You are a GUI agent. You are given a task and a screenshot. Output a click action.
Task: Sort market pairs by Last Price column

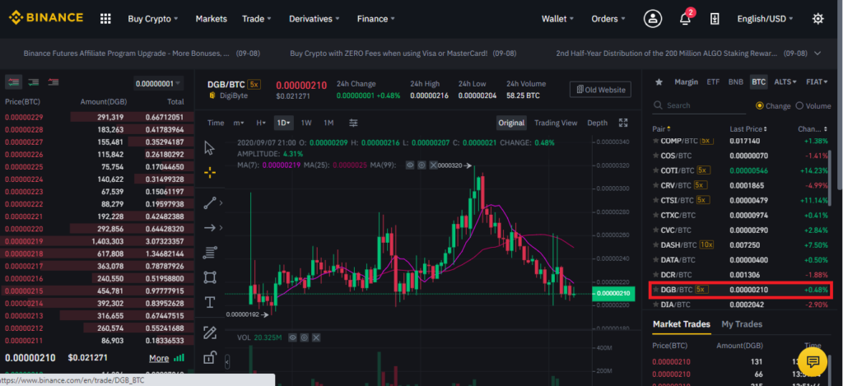(x=748, y=129)
